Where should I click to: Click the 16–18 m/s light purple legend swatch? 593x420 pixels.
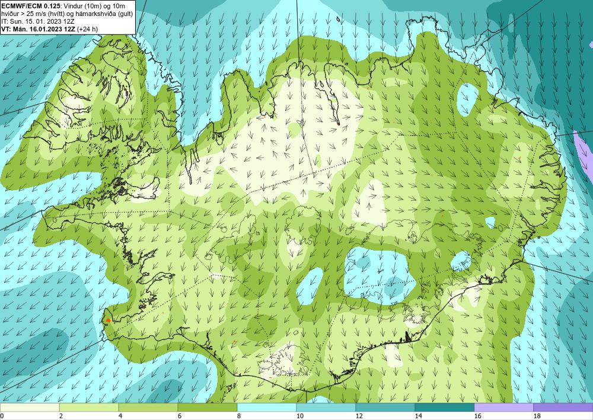point(503,408)
